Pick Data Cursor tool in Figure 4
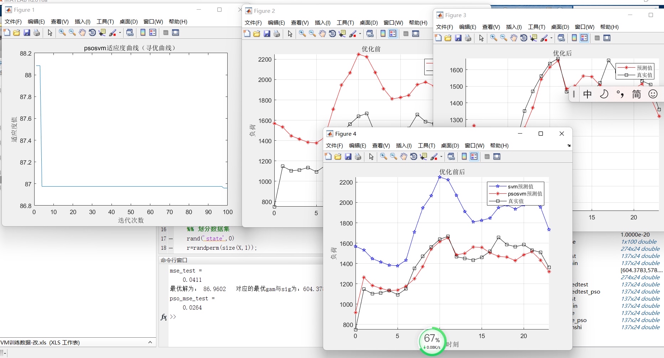 click(424, 157)
